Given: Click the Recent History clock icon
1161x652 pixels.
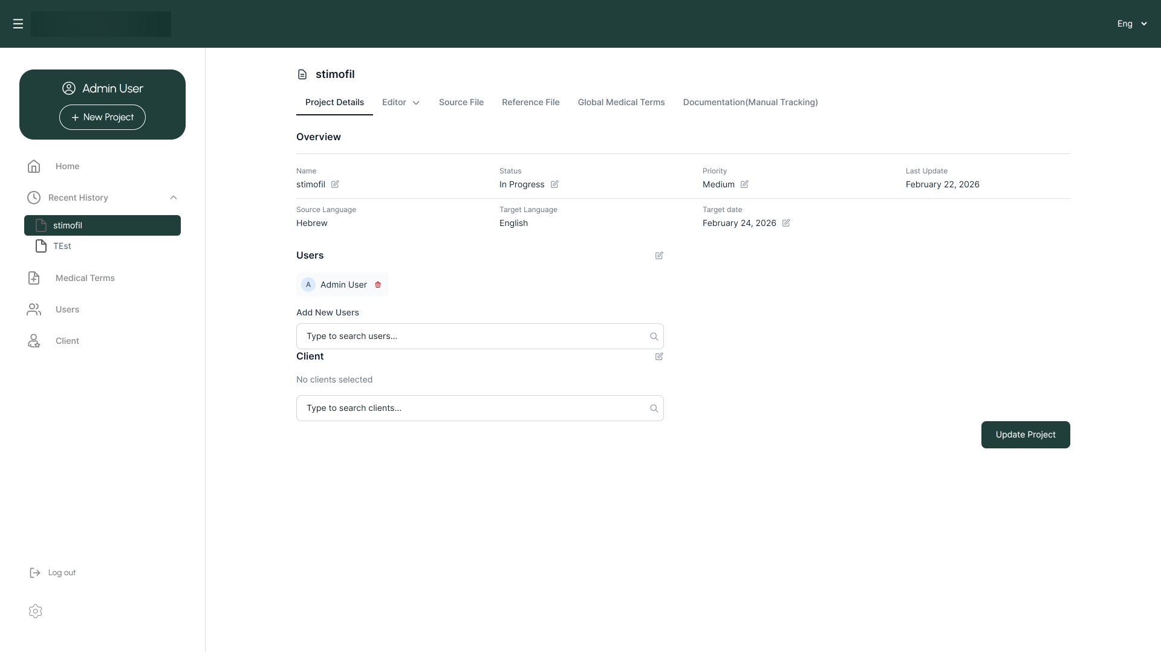Looking at the screenshot, I should point(34,198).
